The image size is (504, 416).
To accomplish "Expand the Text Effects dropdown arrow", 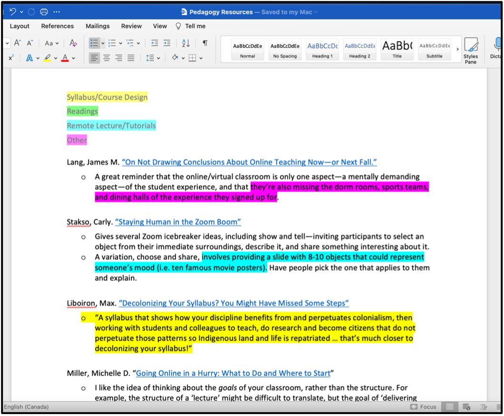I will (x=38, y=58).
